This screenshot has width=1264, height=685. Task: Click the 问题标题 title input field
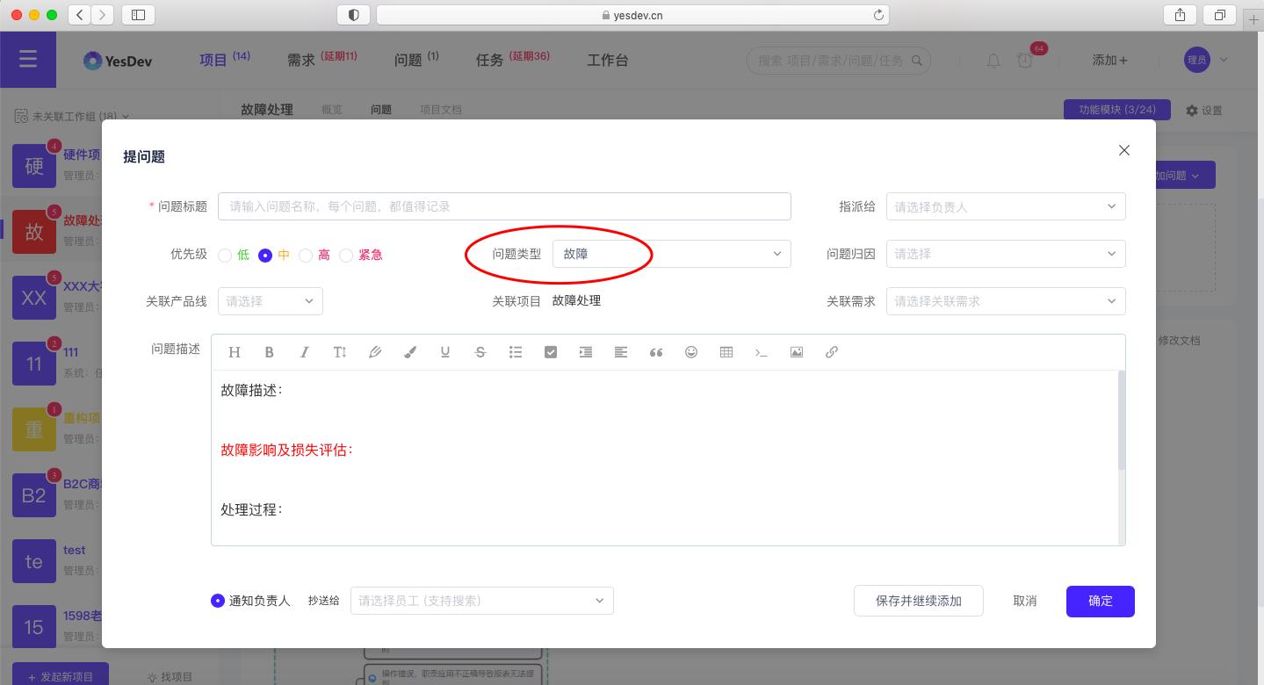tap(504, 206)
